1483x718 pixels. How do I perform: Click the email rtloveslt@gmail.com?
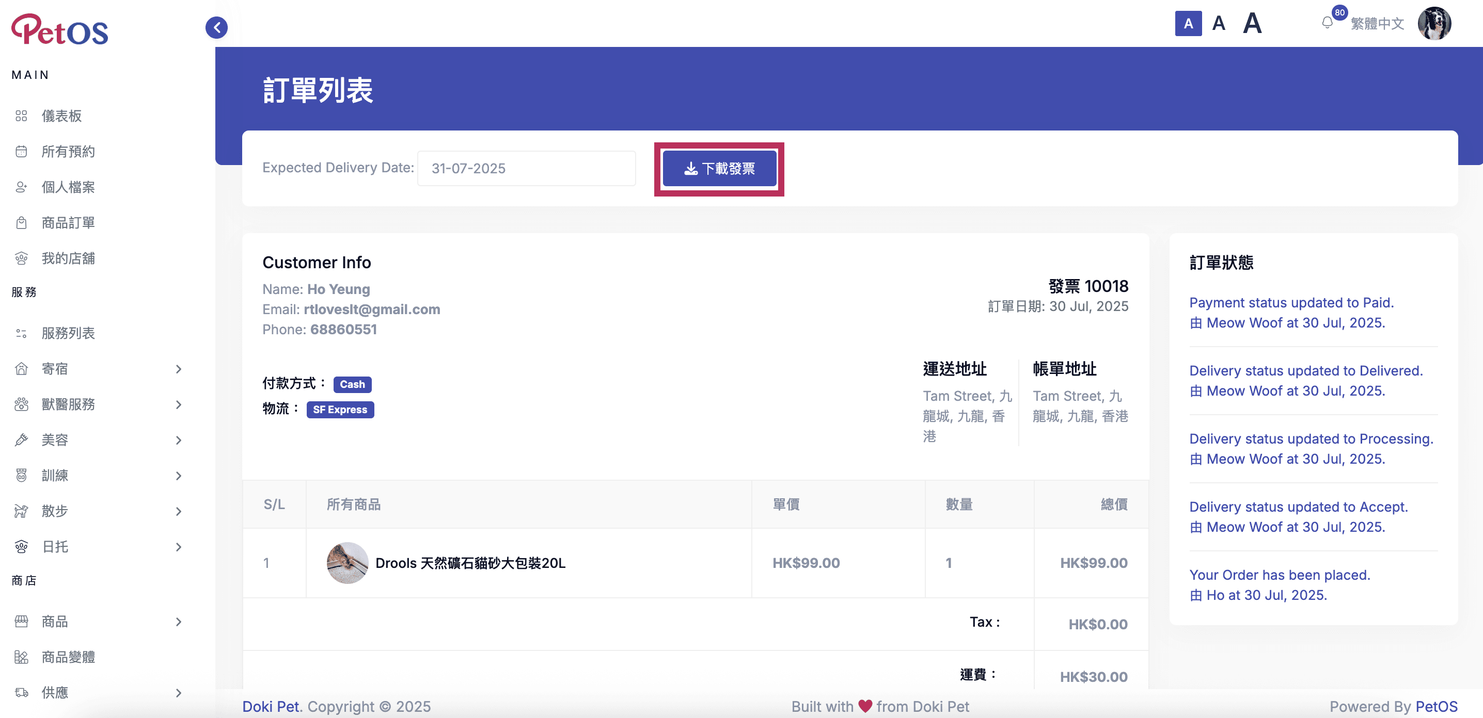coord(372,309)
